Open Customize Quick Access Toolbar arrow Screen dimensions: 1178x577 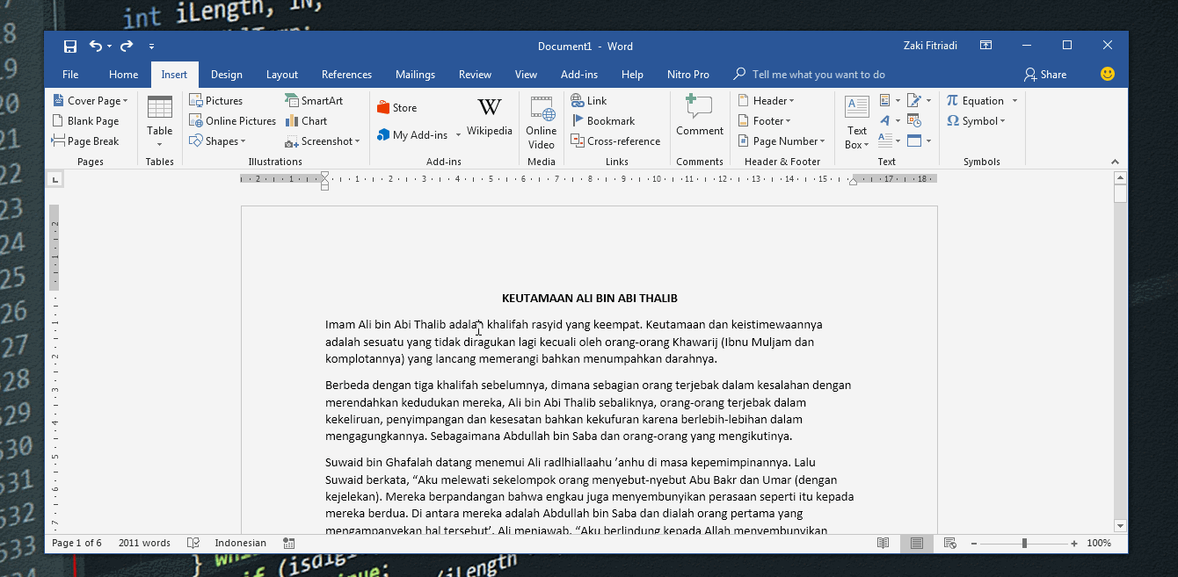151,47
